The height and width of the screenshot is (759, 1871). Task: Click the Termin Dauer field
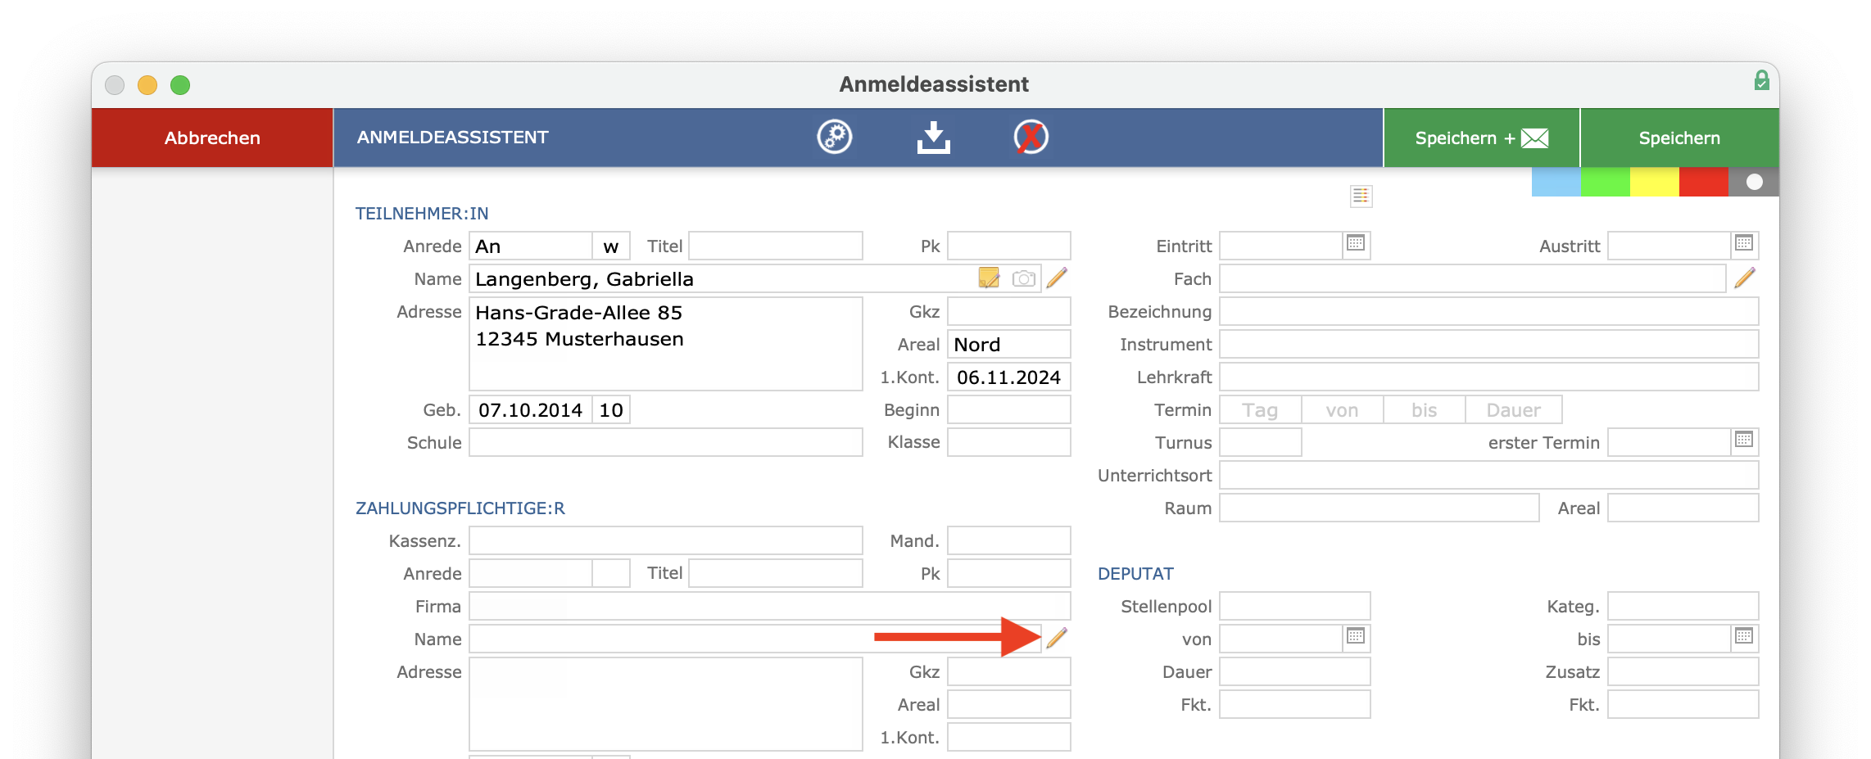click(x=1513, y=409)
